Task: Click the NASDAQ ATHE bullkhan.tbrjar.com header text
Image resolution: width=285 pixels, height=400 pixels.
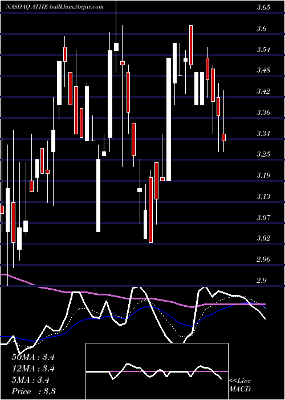Action: pos(55,7)
